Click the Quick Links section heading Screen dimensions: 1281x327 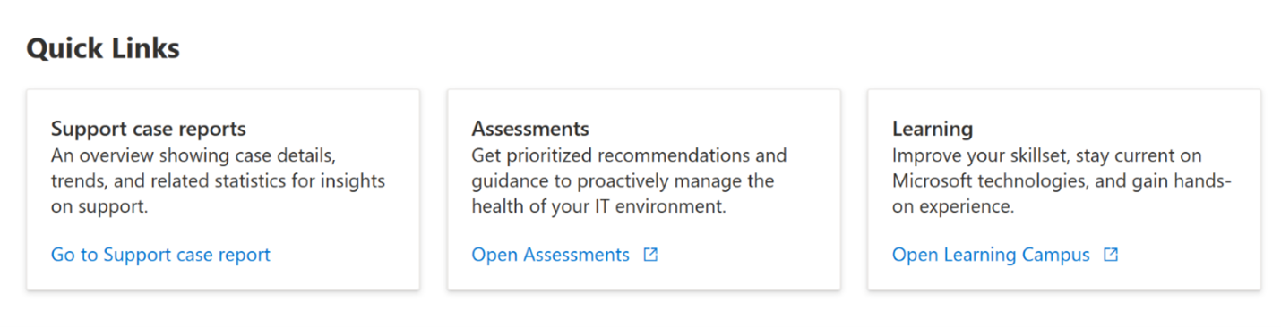(x=103, y=48)
